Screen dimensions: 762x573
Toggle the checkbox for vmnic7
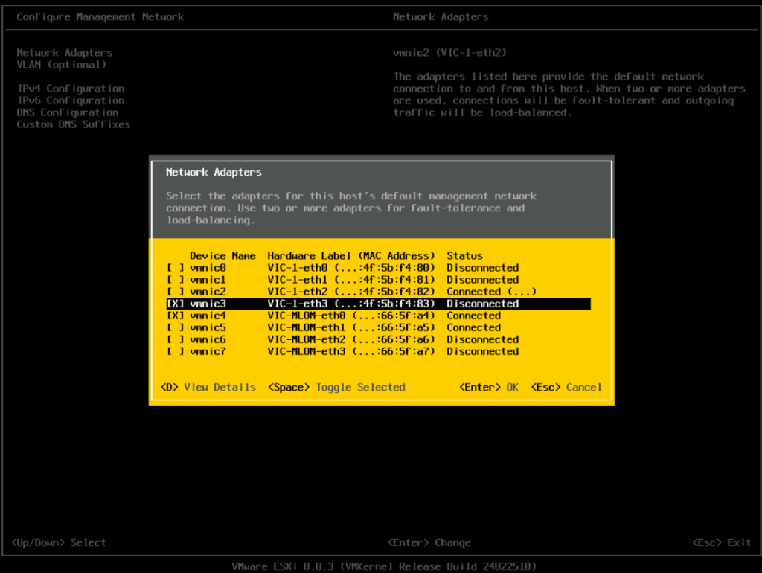tap(176, 351)
